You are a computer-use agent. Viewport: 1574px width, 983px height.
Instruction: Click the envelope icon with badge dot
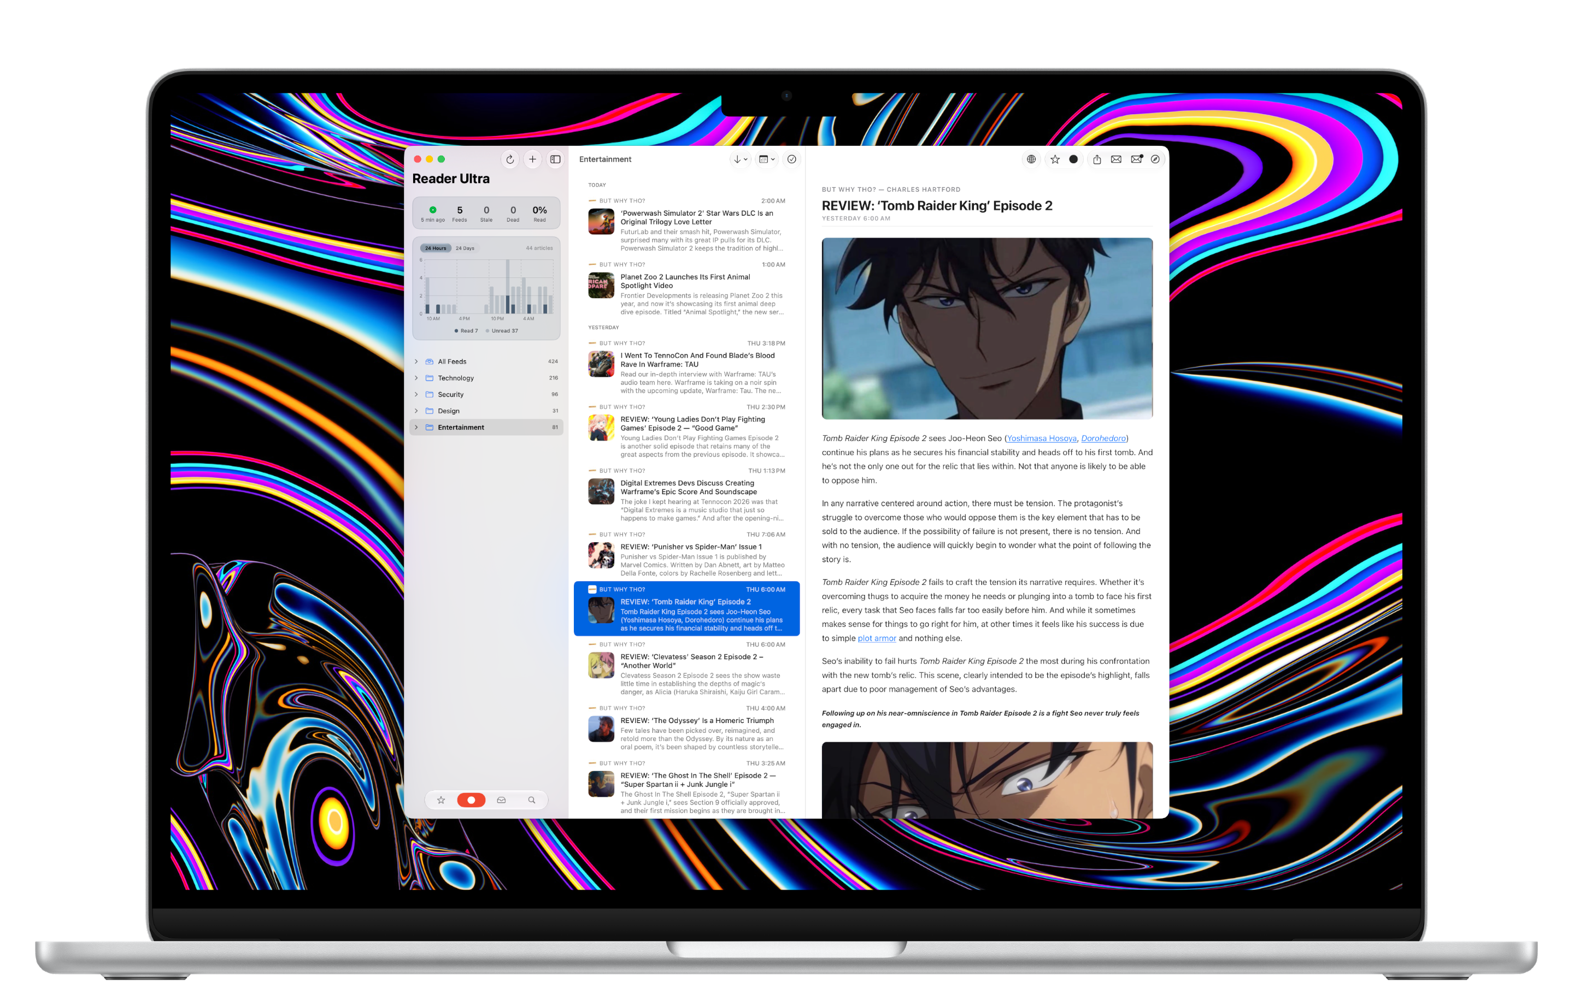point(1136,159)
